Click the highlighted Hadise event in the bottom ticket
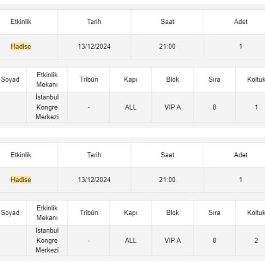This screenshot has height=265, width=265. click(21, 179)
